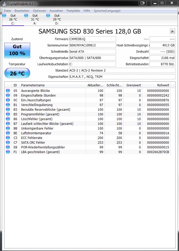The image size is (179, 251).
Task: Select the C: drive tab at 26 °C
Action: 13,19
